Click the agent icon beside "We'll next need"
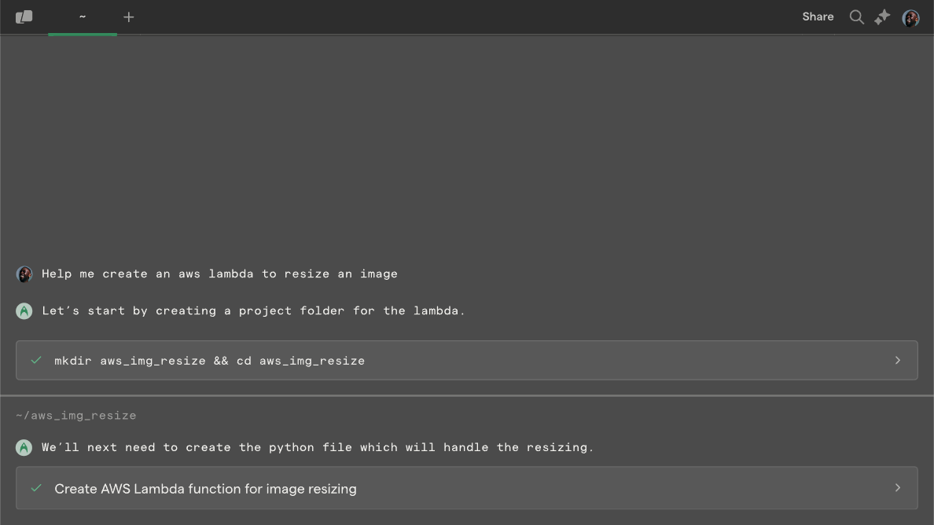Screen dimensions: 934x525 24,448
